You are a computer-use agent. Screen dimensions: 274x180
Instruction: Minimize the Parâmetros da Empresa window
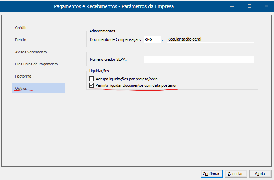(232, 6)
